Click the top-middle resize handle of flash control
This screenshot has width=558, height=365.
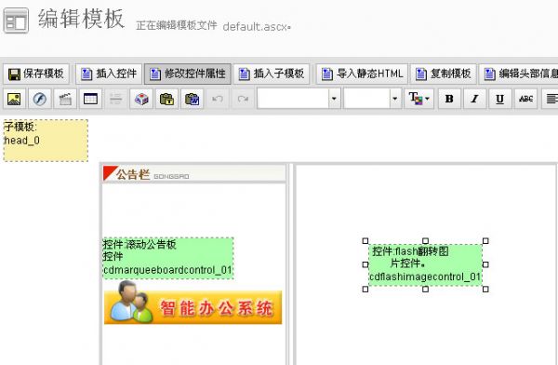coord(425,241)
